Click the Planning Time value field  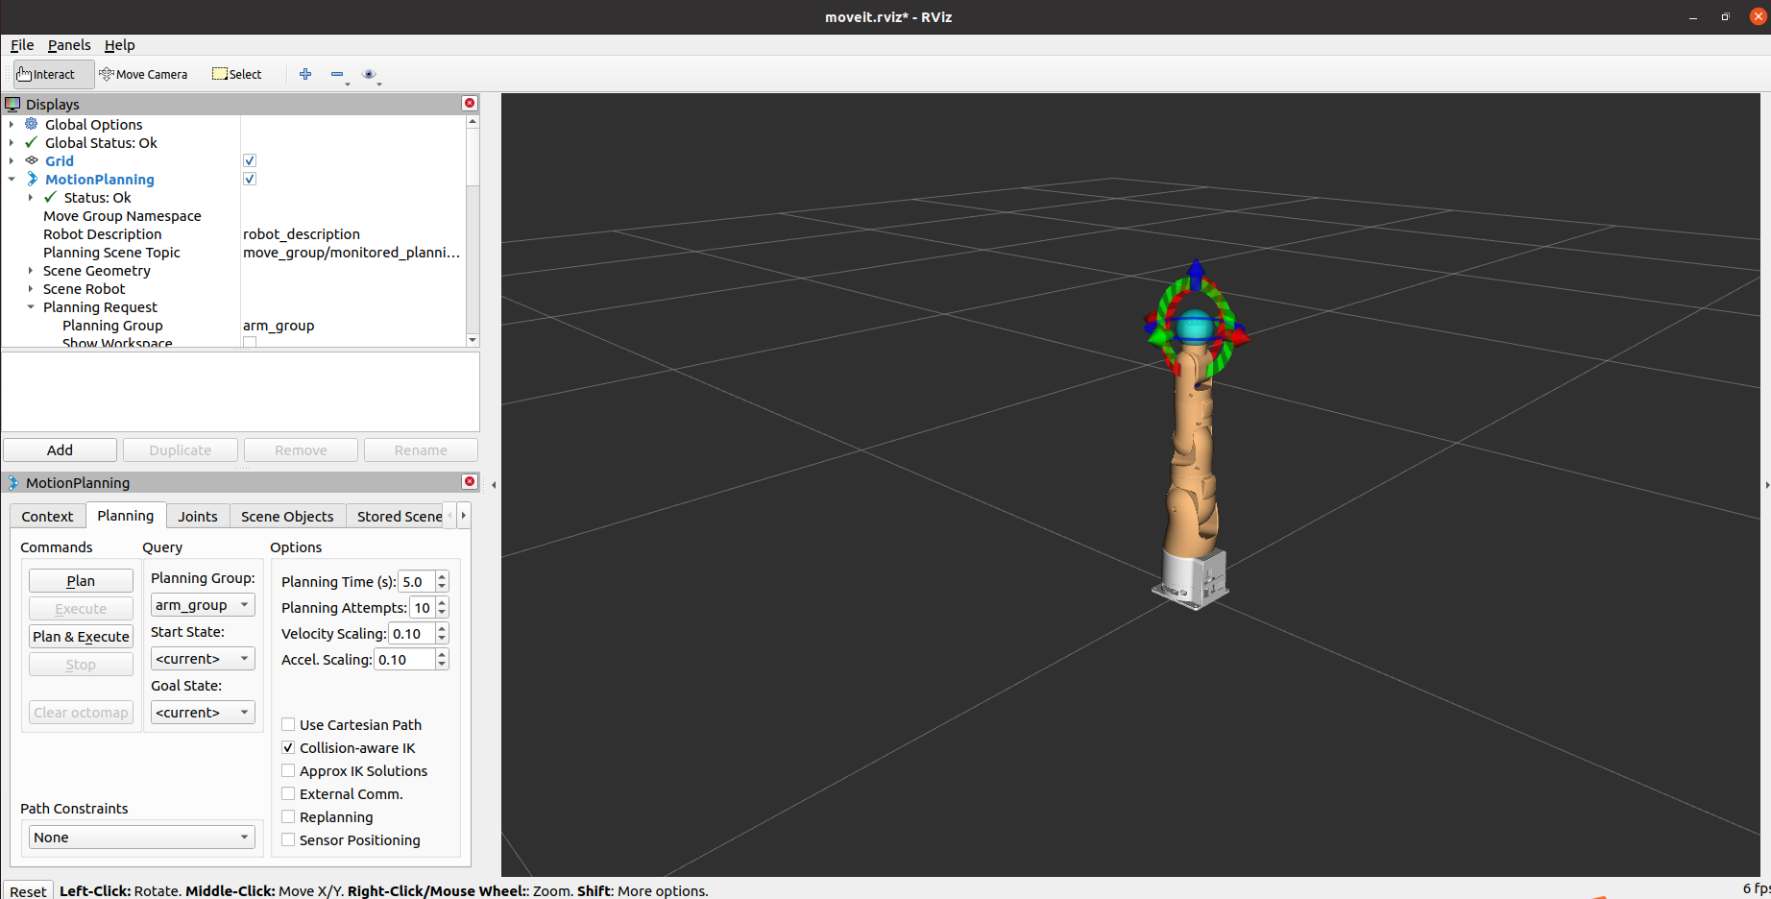click(x=416, y=581)
